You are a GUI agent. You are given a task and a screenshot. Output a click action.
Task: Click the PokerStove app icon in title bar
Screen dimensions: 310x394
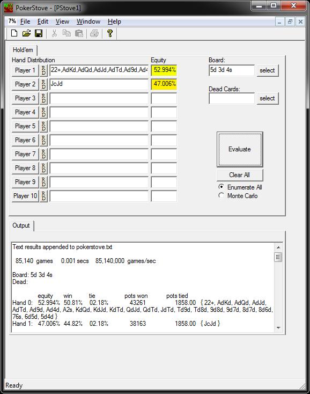(9, 8)
